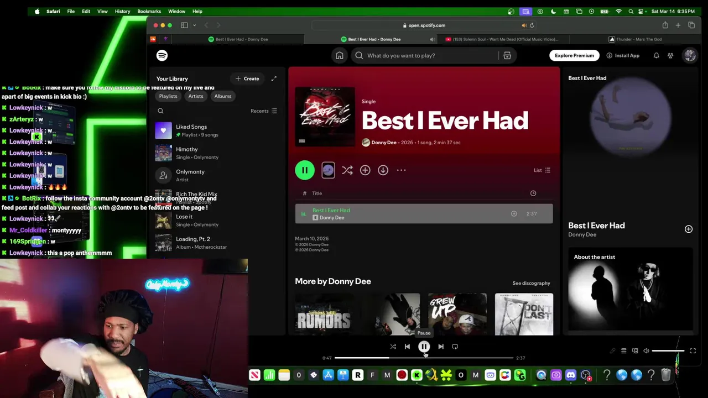Save Best I Ever Had to library
The image size is (708, 398).
(x=365, y=170)
